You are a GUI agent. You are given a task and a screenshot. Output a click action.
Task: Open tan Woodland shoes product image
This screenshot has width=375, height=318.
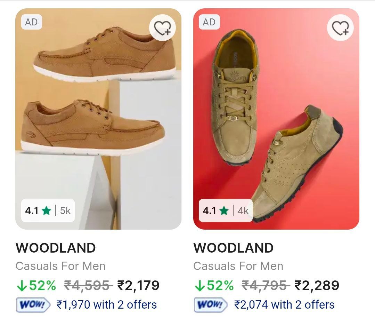[98, 104]
